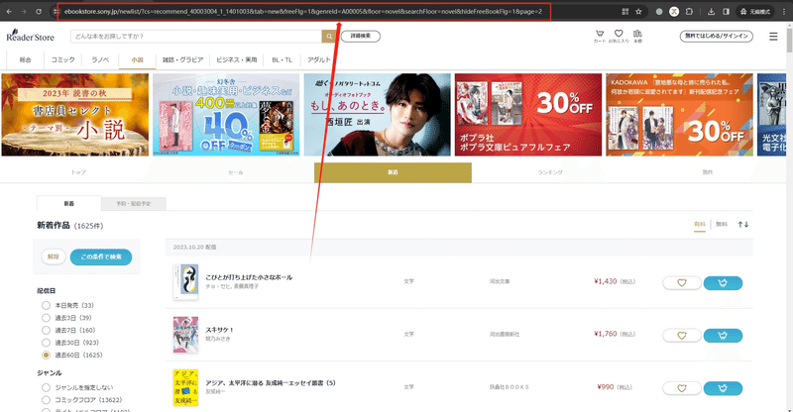Switch to 有料 paid filter
The height and width of the screenshot is (412, 793).
coord(700,224)
